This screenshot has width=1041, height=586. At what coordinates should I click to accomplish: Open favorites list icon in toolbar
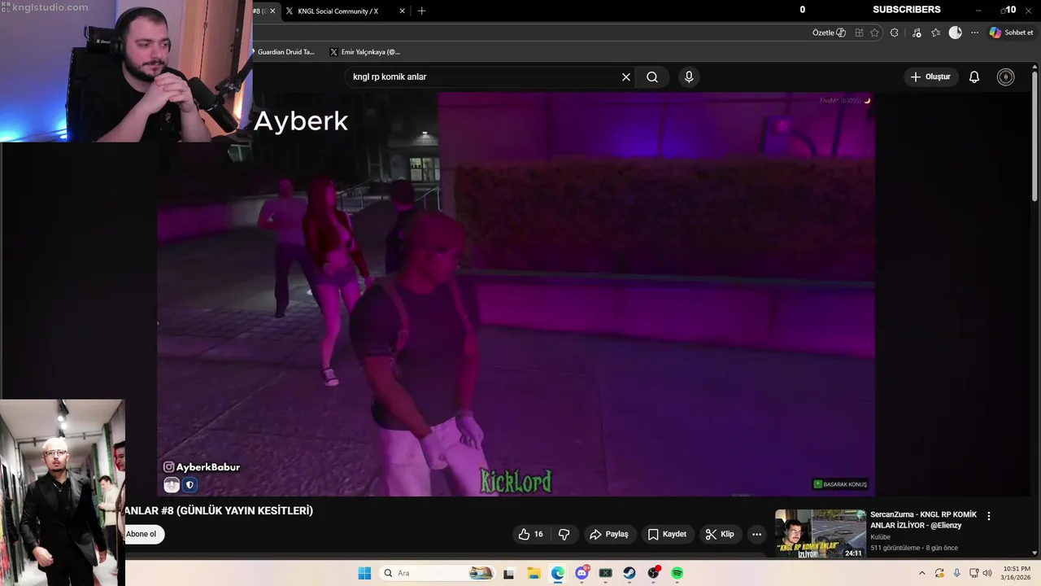pyautogui.click(x=936, y=33)
